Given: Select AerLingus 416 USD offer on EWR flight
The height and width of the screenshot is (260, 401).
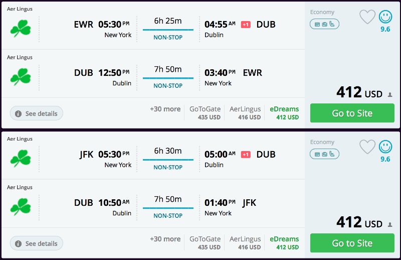Looking at the screenshot, I should 245,113.
